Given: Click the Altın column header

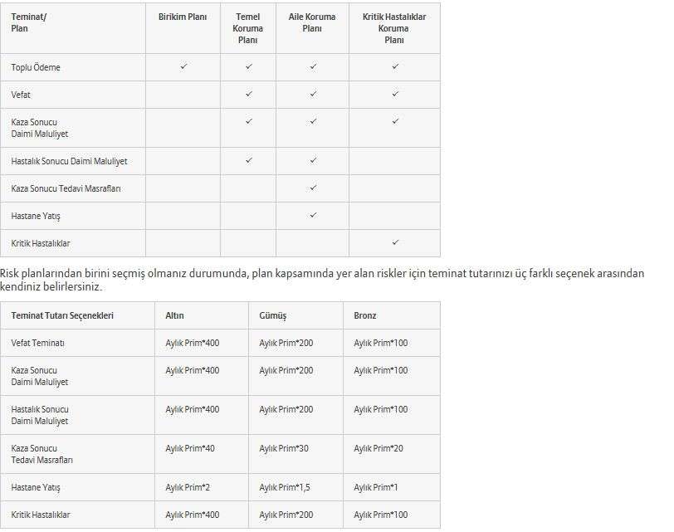Looking at the screenshot, I should [x=175, y=315].
